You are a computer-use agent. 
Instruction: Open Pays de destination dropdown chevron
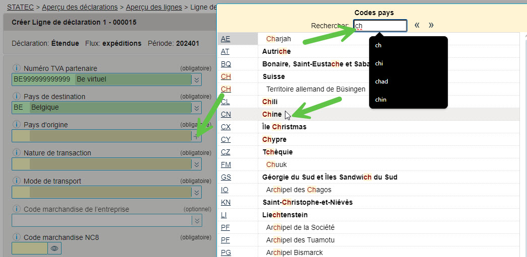197,108
